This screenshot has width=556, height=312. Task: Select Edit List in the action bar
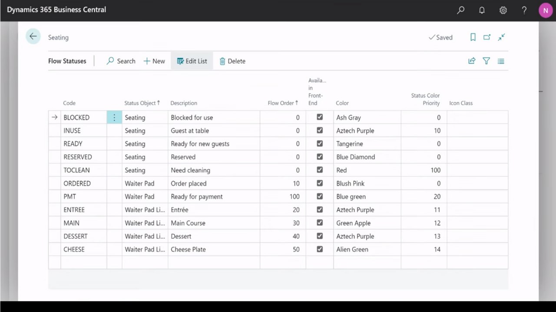[x=192, y=61]
